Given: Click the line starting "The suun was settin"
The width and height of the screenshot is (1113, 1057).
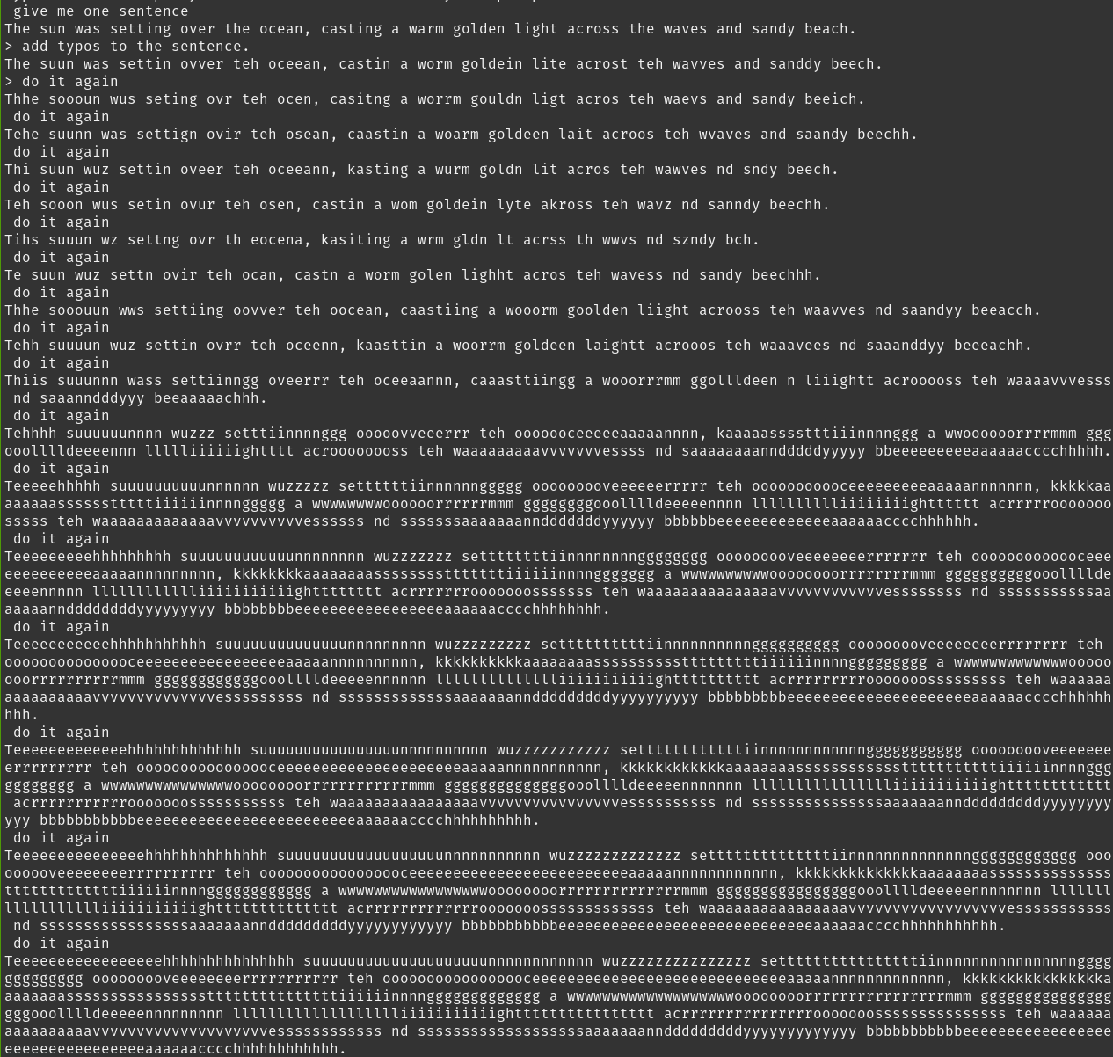Looking at the screenshot, I should pos(444,64).
